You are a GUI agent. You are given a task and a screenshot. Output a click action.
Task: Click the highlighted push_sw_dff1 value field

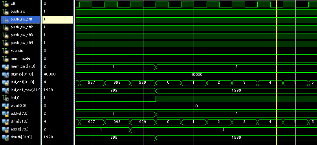58,19
